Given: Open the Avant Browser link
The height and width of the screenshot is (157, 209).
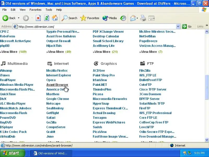Looking at the screenshot, I should 57,85.
